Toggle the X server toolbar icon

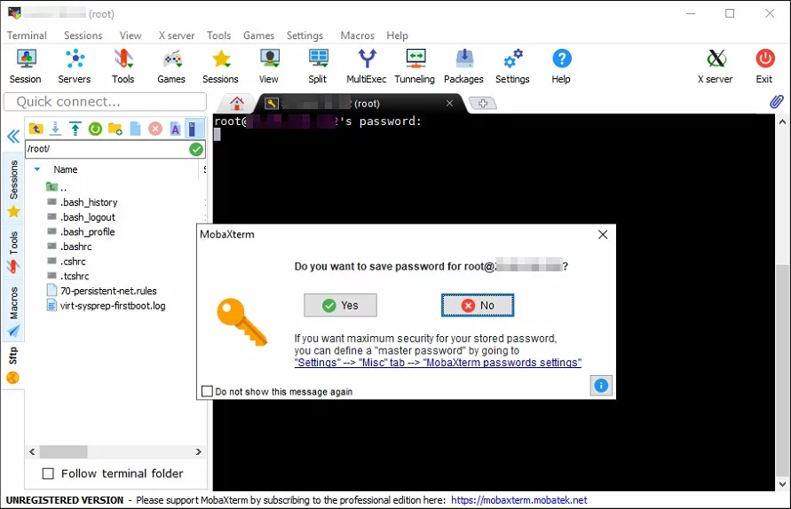coord(716,66)
